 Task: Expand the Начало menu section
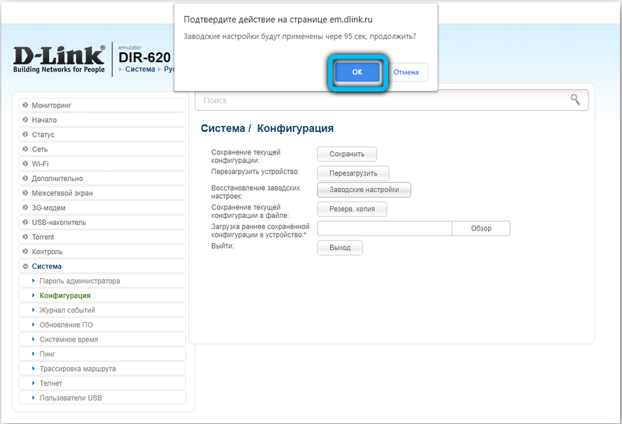click(x=102, y=120)
